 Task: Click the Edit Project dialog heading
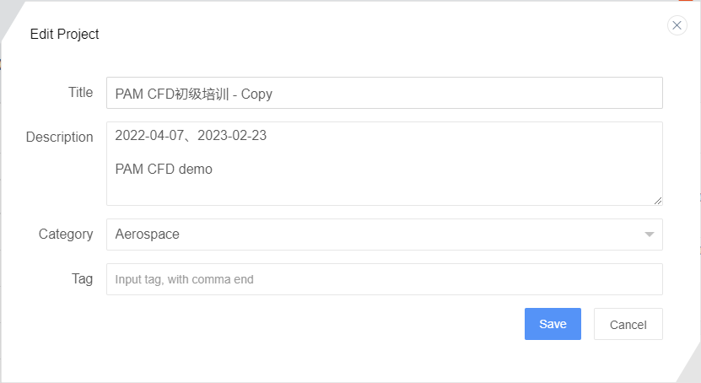click(x=64, y=35)
